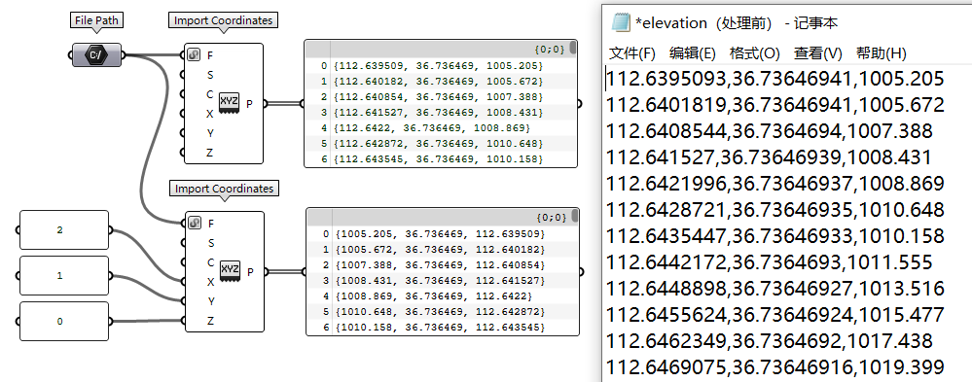972x382 pixels.
Task: Click row {1008.431, 36.736469, 112.641527} in lower panel
Action: pos(439,281)
